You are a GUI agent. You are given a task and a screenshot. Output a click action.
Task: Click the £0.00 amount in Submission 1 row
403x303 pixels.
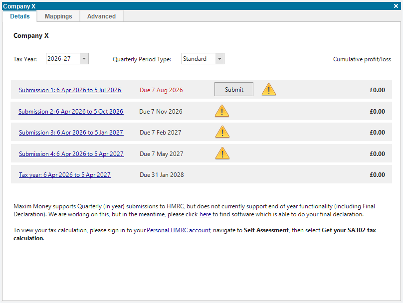pos(377,90)
